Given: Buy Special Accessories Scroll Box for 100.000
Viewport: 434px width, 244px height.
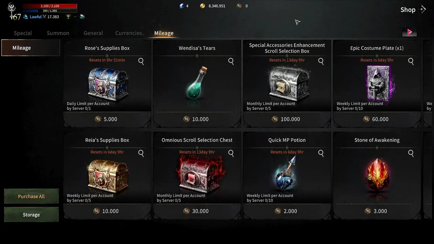Looking at the screenshot, I should (x=287, y=119).
